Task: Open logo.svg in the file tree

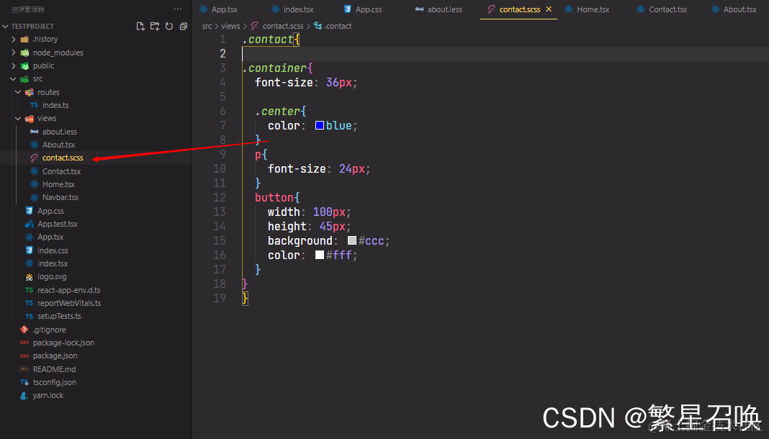Action: point(52,277)
